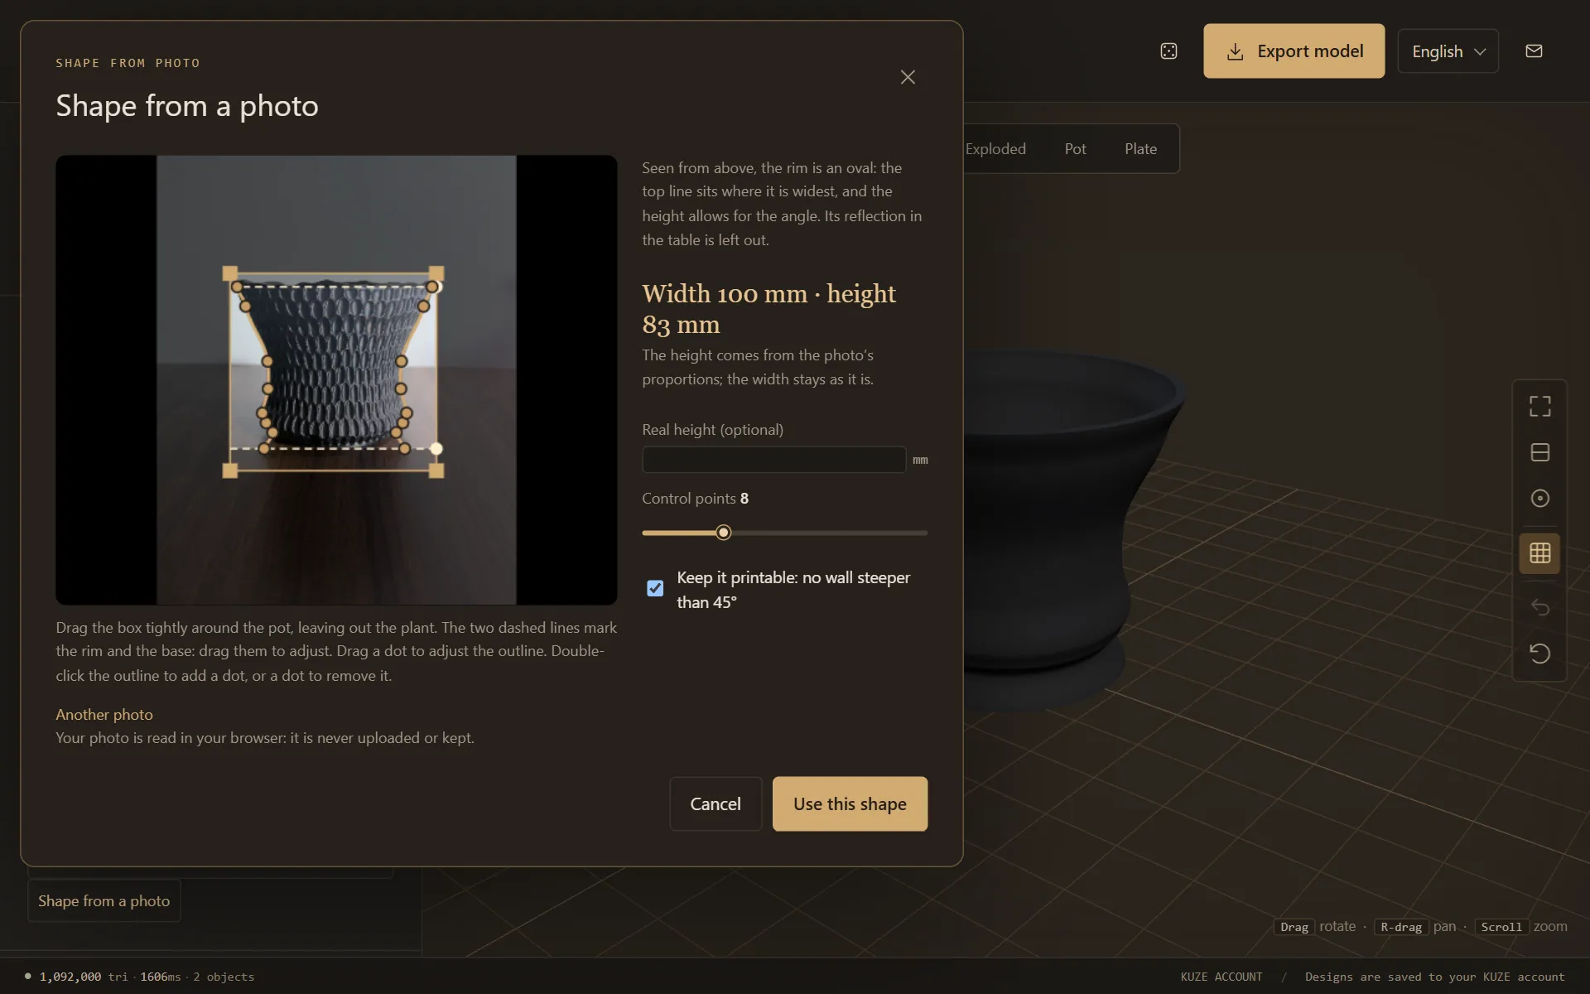Click the center target view icon
Screen dimensions: 1590x994
coord(1539,498)
